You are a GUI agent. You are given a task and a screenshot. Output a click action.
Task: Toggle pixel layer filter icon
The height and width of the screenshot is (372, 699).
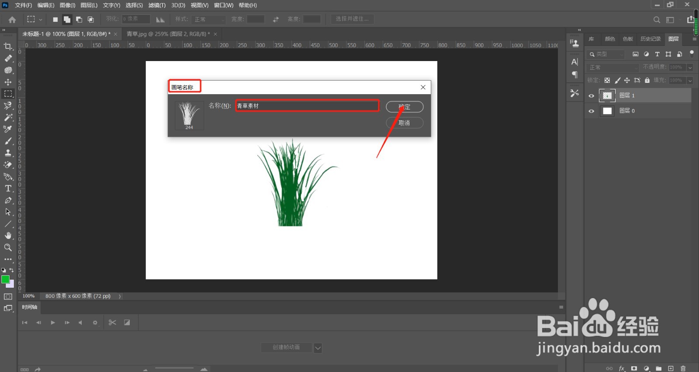[636, 54]
